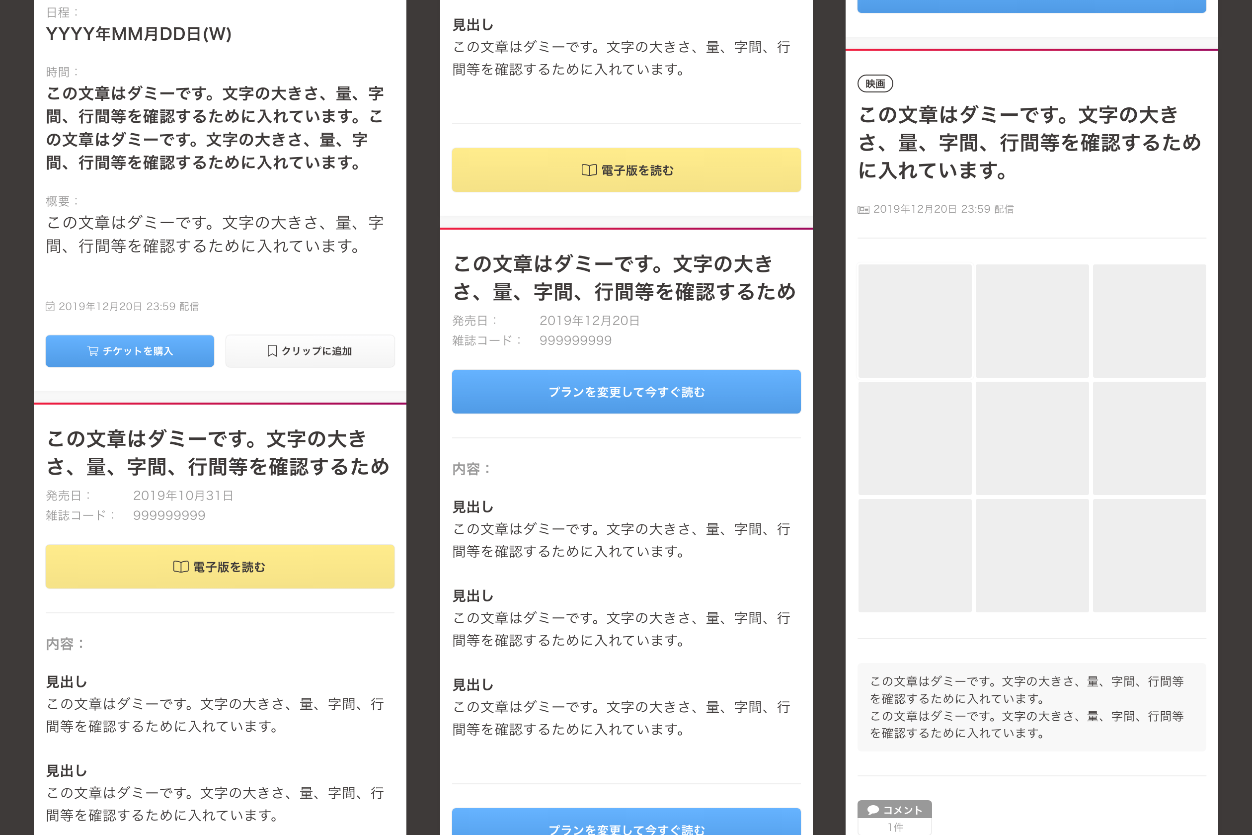Click the magazine code 999999999 value
The height and width of the screenshot is (835, 1252).
575,340
